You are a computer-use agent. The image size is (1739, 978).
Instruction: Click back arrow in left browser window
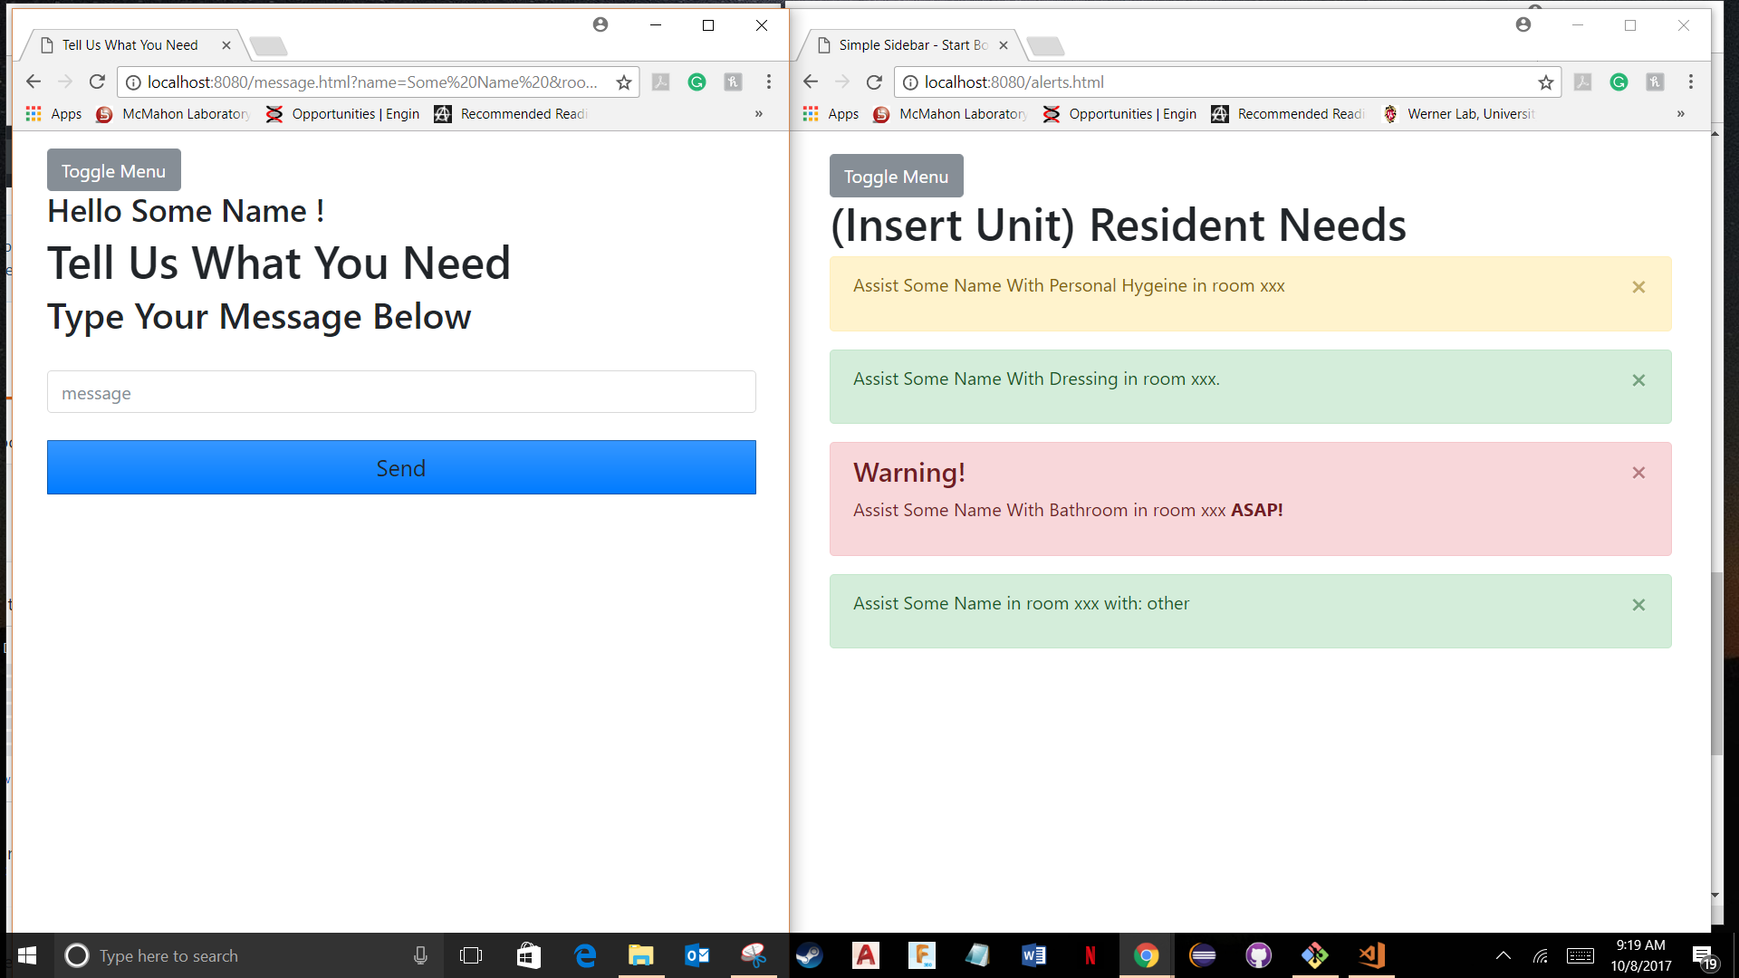pos(34,82)
